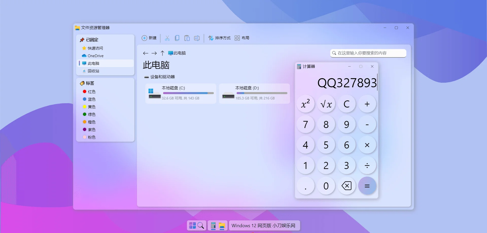Click the 新建 button

149,38
